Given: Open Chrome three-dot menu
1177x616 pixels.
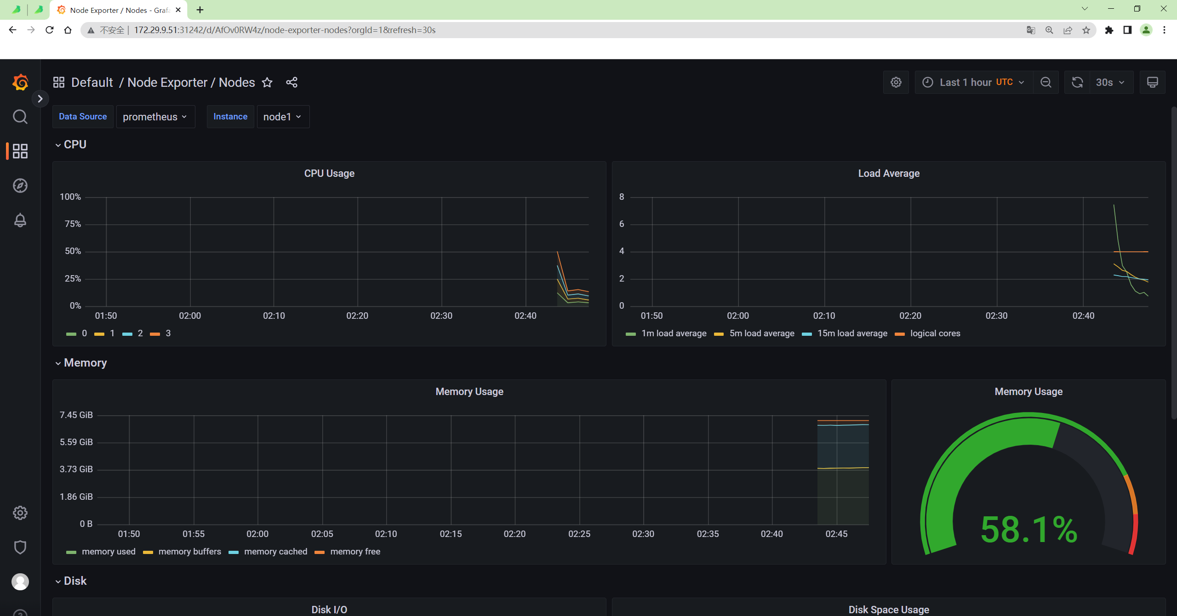Looking at the screenshot, I should click(x=1164, y=30).
